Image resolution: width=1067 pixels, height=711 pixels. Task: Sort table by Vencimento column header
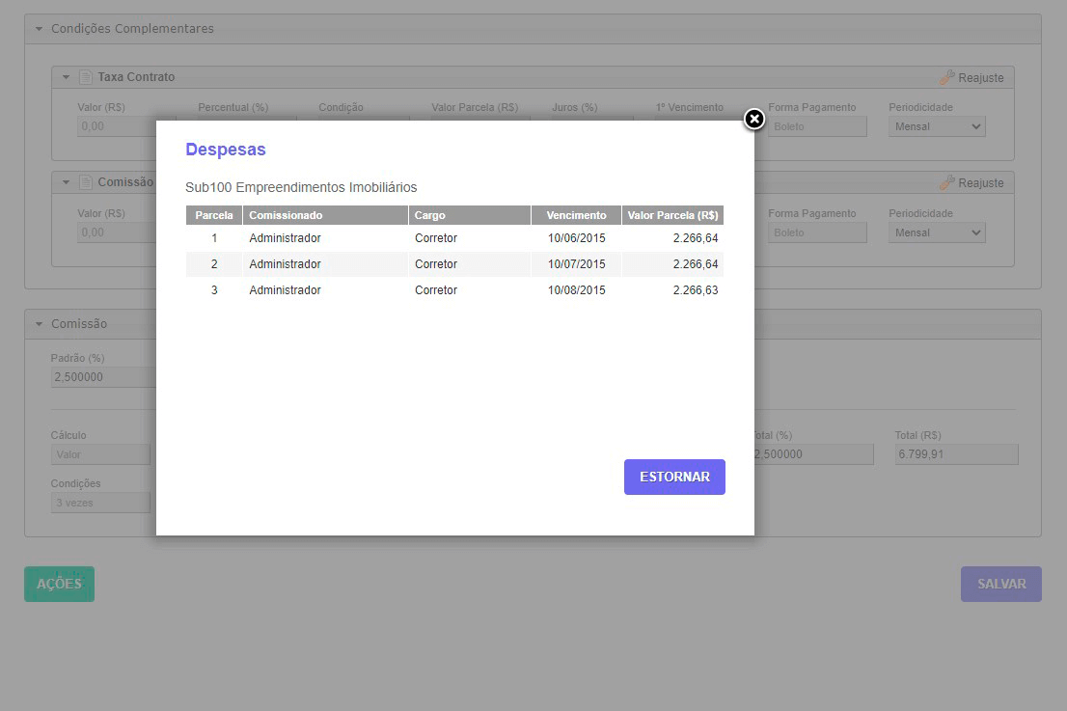(576, 215)
